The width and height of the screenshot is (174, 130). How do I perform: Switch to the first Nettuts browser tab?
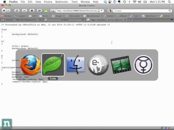22,20
